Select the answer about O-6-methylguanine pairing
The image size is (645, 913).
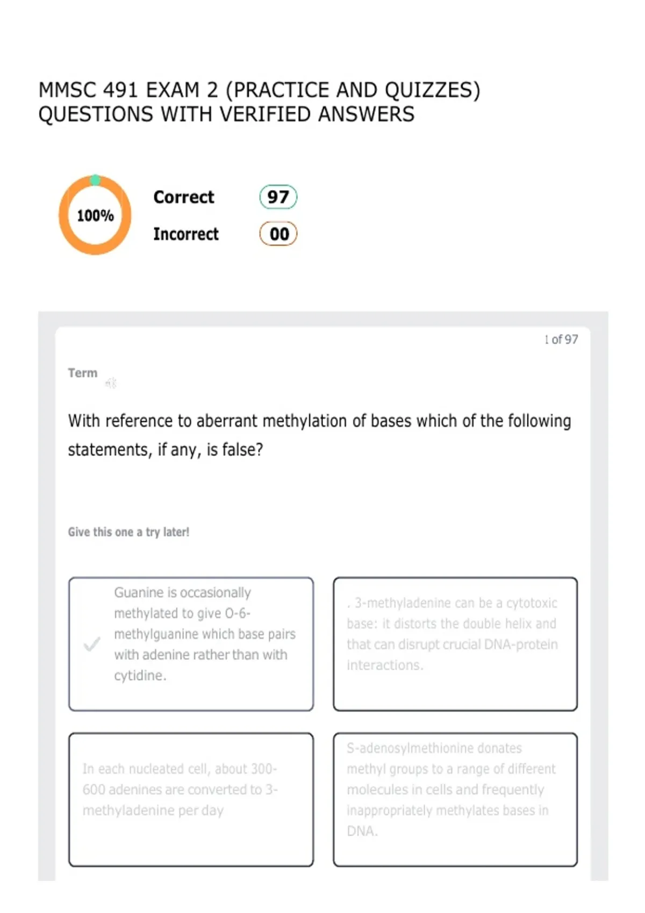tap(191, 644)
